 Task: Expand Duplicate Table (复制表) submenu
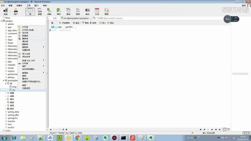coord(31,47)
